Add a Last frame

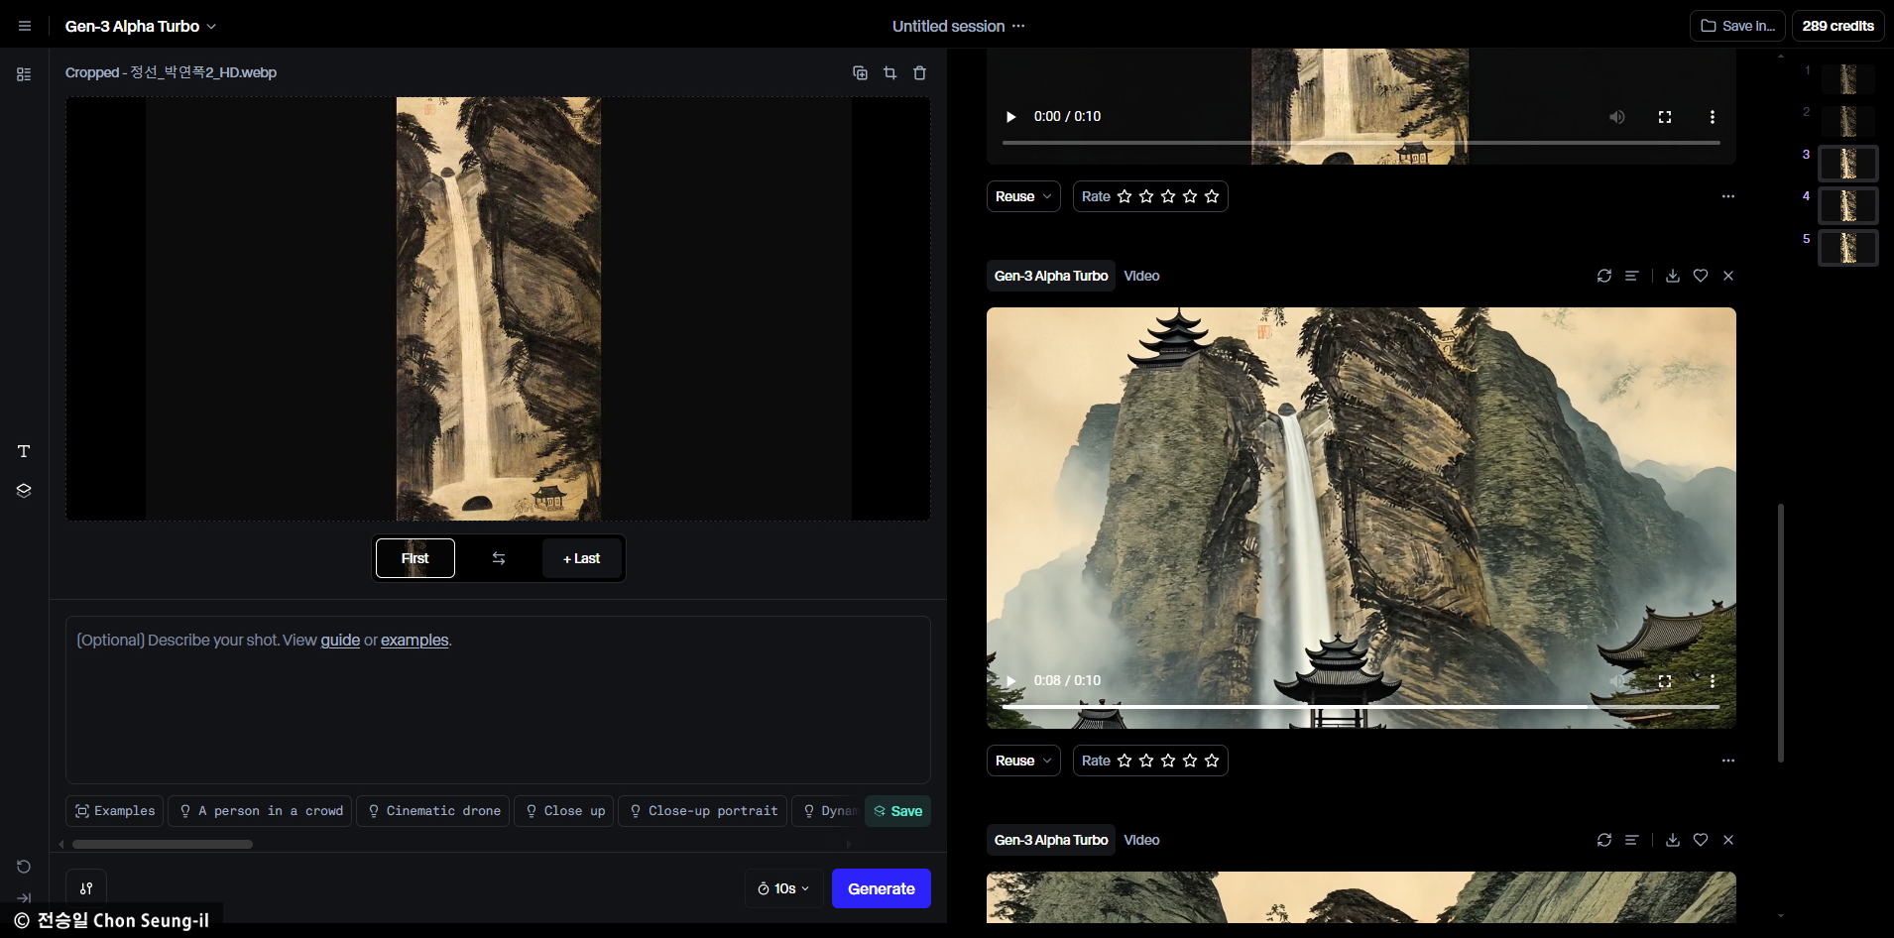coord(581,558)
